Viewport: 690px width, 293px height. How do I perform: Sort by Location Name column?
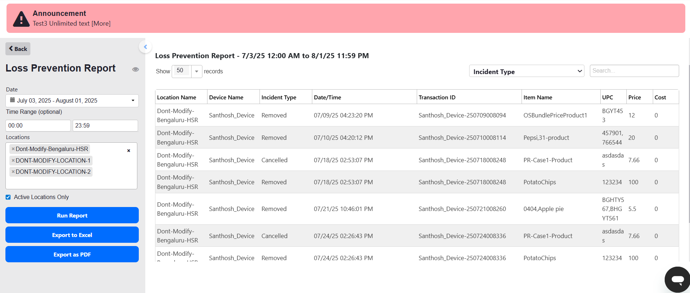point(181,97)
